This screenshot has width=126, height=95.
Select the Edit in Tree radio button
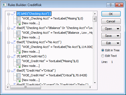click(103, 50)
